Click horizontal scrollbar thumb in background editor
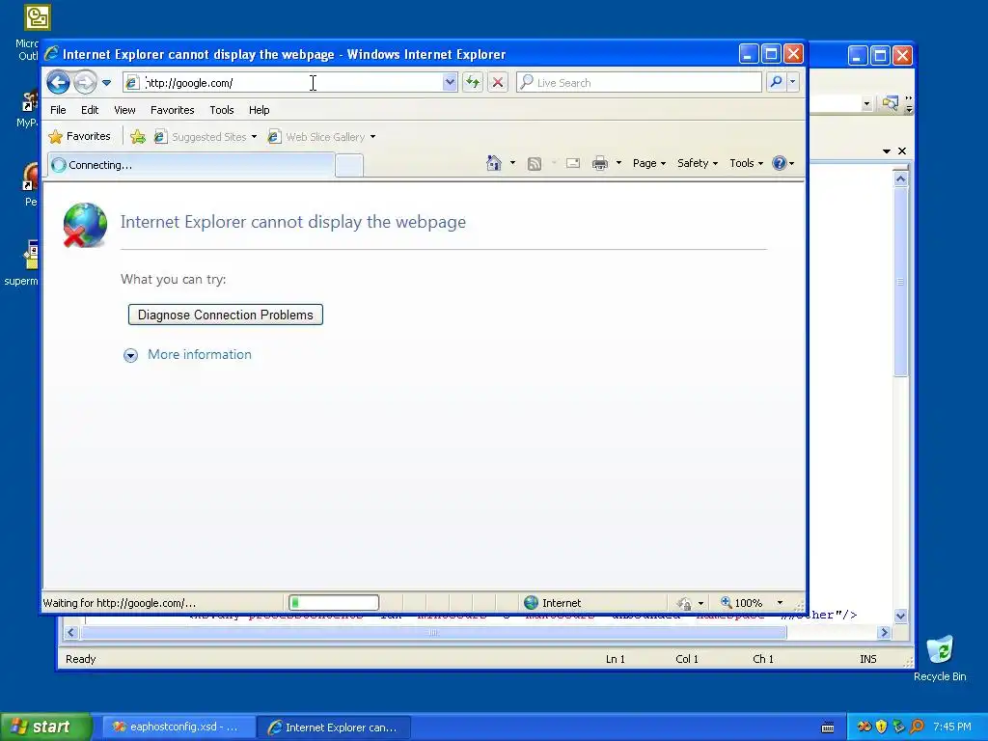The height and width of the screenshot is (741, 988). (x=433, y=633)
